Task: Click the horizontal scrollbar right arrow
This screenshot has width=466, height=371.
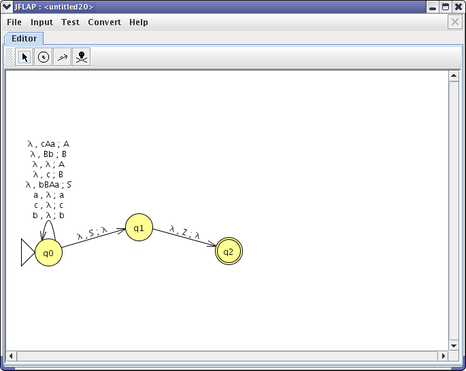Action: (x=443, y=356)
